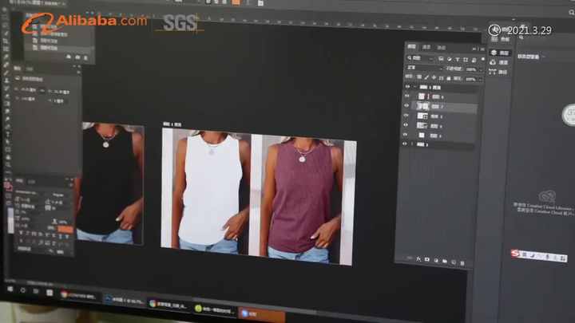Image resolution: width=575 pixels, height=323 pixels.
Task: Select the Eyedropper tool
Action: [6, 57]
